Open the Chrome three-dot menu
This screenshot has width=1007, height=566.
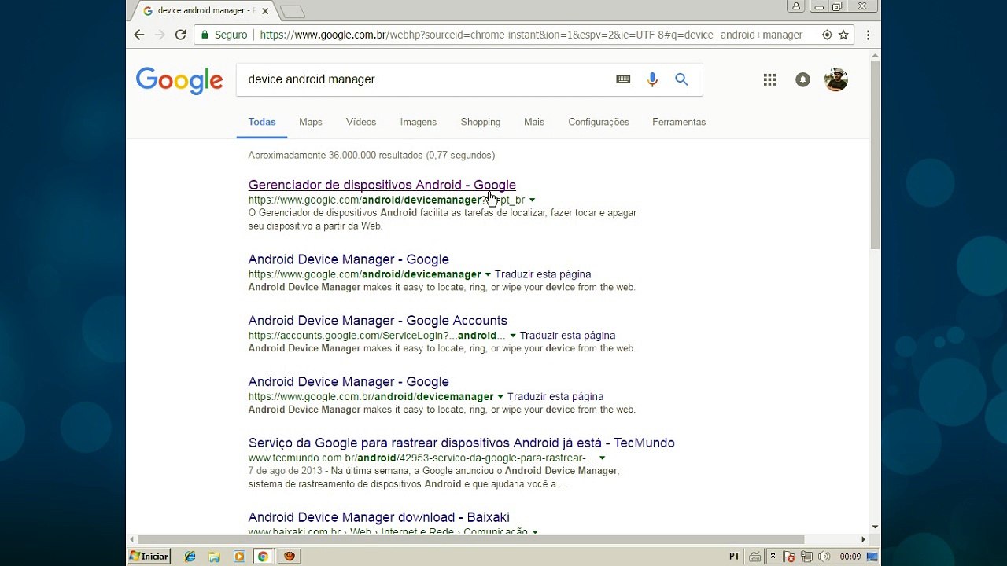click(x=868, y=35)
